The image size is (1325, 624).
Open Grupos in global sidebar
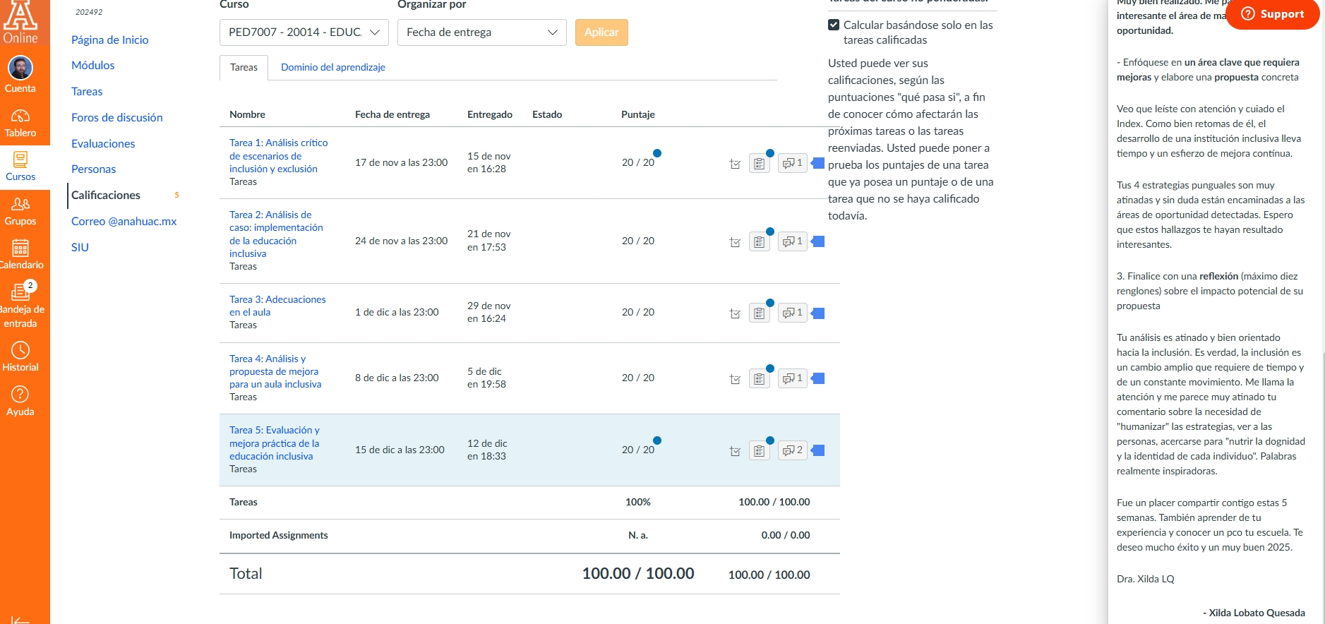point(20,211)
